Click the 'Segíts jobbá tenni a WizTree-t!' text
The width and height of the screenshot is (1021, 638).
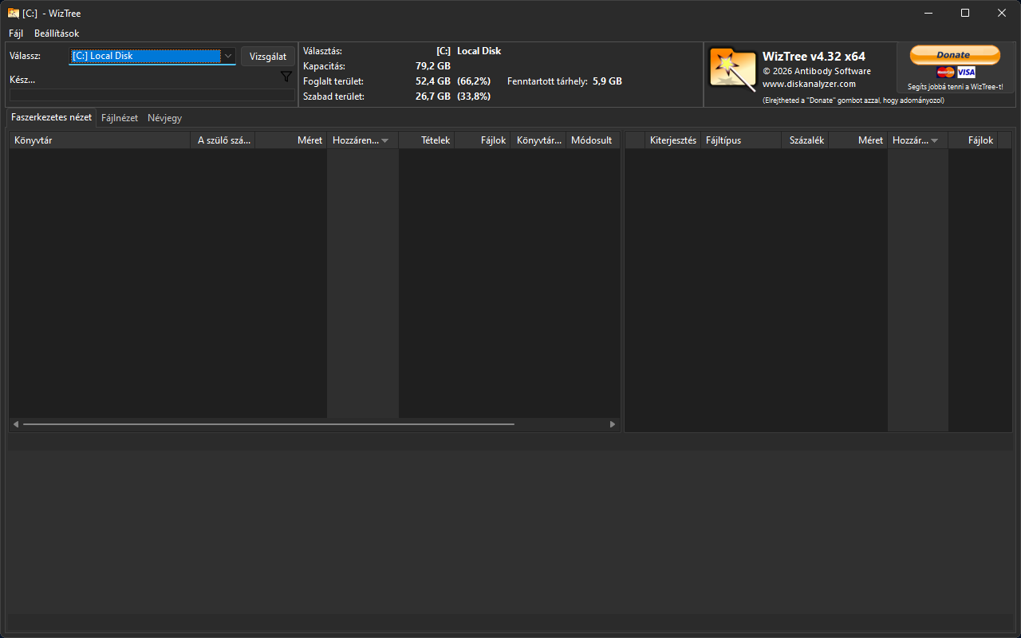[955, 87]
